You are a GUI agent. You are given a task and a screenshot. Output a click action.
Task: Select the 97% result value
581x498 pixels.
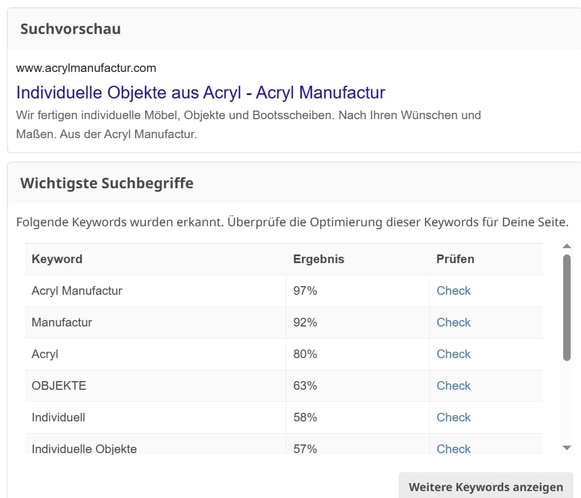pyautogui.click(x=305, y=291)
